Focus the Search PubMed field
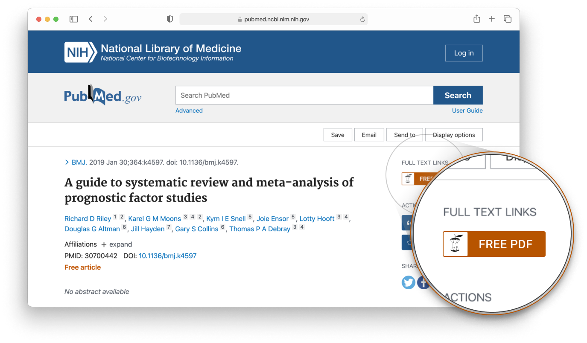The width and height of the screenshot is (587, 343). (x=304, y=95)
